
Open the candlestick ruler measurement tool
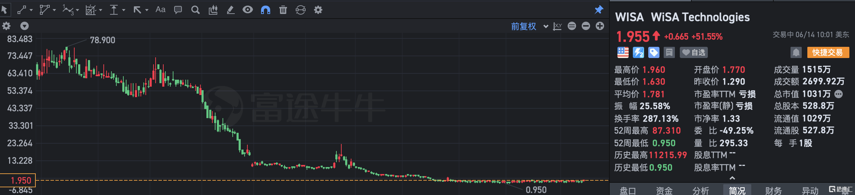click(x=213, y=10)
